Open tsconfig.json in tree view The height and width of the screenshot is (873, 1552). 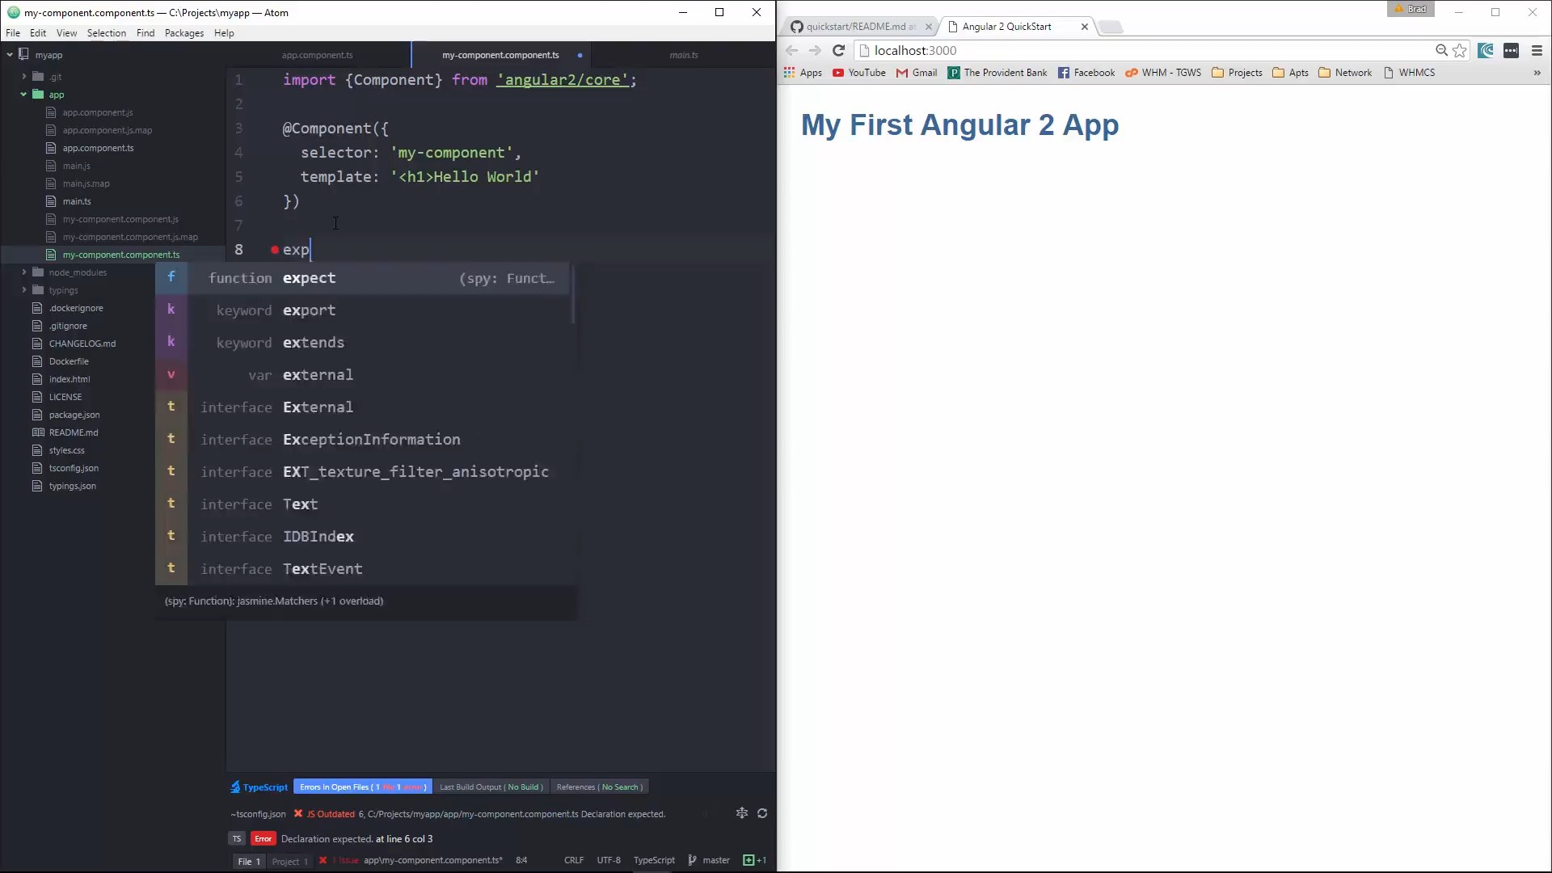(x=74, y=468)
